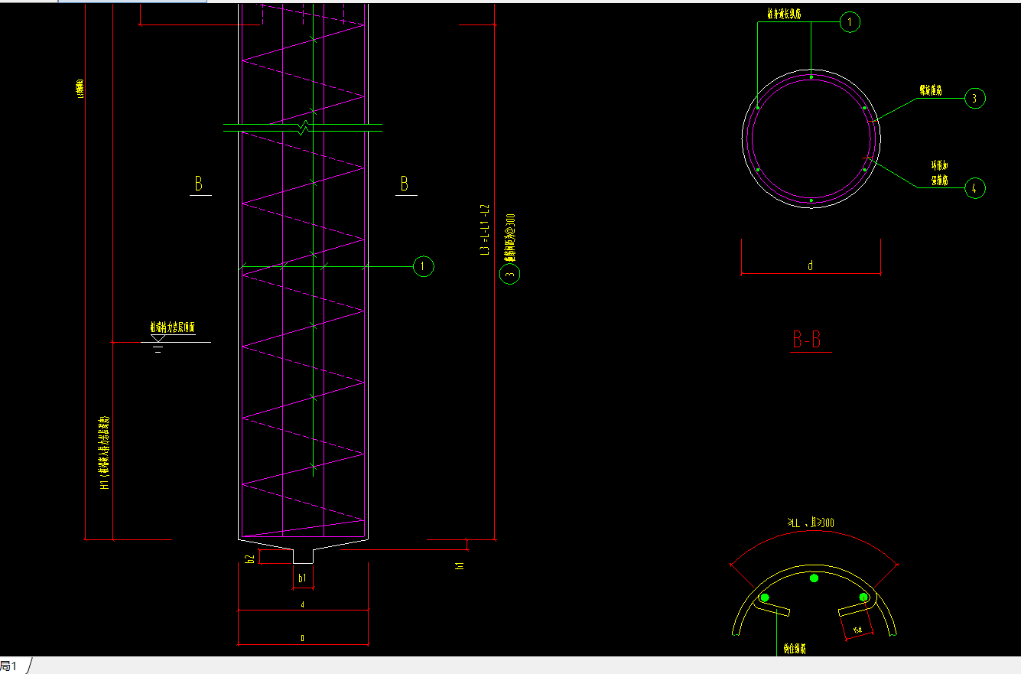Screen dimensions: 1021x674
Task: Select the left B section mark
Action: [x=199, y=184]
